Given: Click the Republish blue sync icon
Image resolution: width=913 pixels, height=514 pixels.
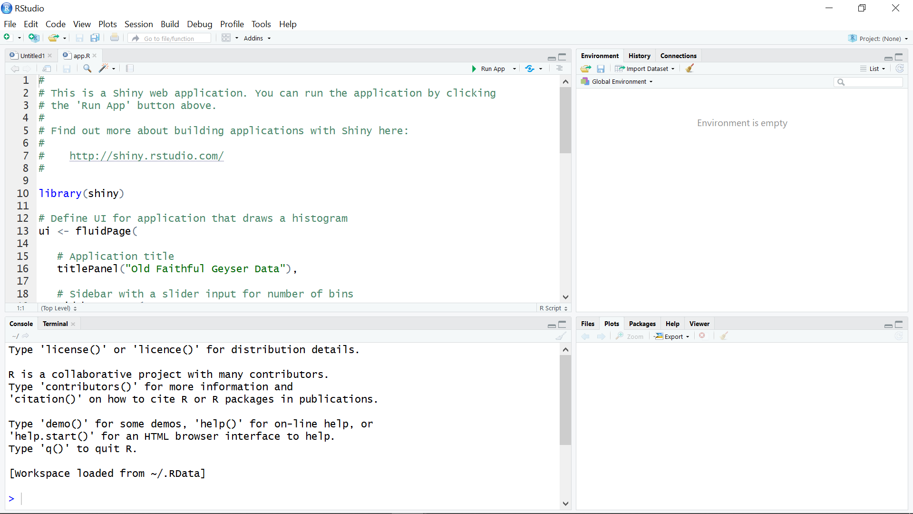Looking at the screenshot, I should point(530,69).
